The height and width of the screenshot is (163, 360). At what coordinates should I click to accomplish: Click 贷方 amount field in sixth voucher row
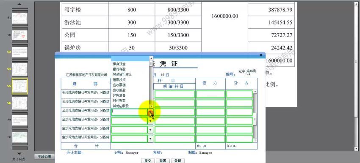click(239, 139)
